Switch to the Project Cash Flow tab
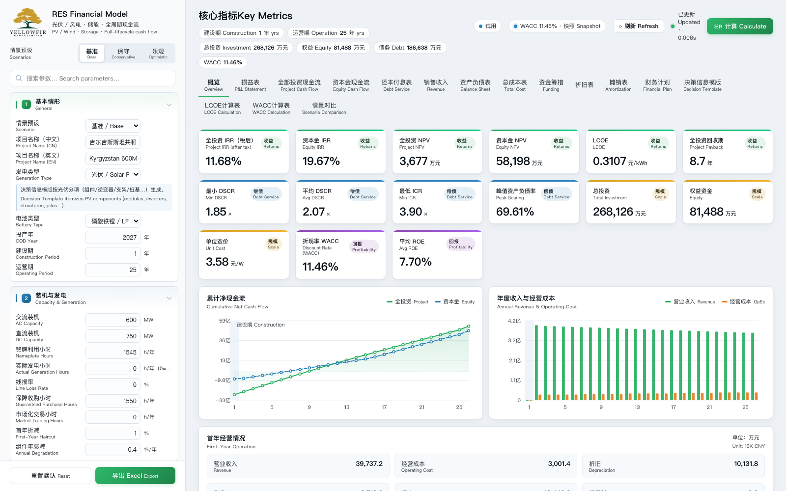Screen dimensions: 786x491 click(299, 85)
